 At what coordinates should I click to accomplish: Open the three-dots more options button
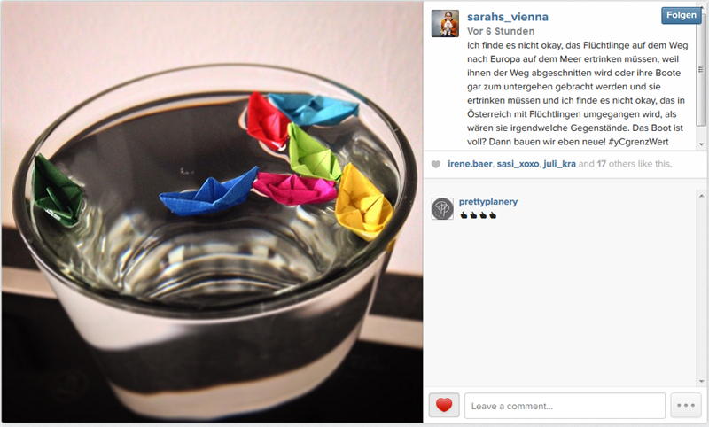point(685,406)
